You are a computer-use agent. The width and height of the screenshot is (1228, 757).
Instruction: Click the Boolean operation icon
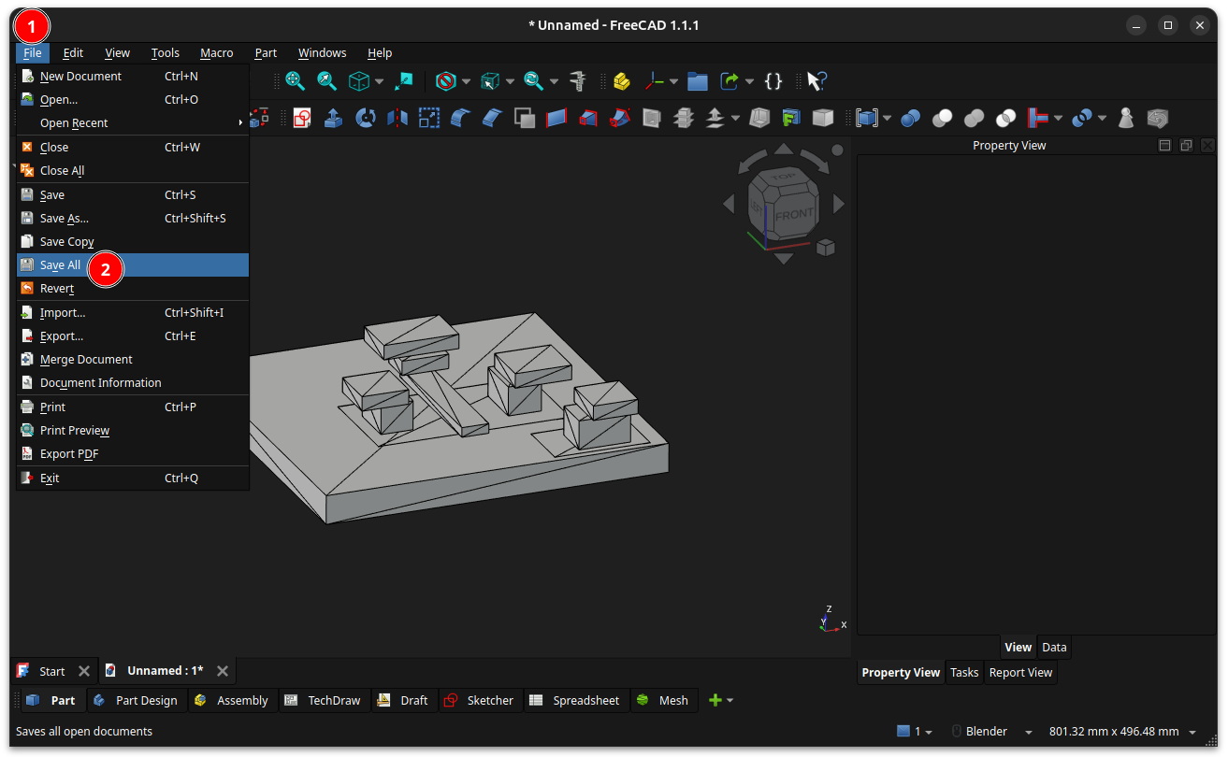(x=910, y=118)
